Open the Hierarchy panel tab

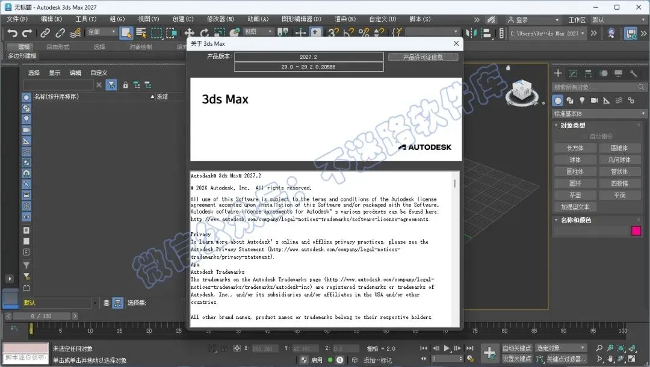coord(588,73)
